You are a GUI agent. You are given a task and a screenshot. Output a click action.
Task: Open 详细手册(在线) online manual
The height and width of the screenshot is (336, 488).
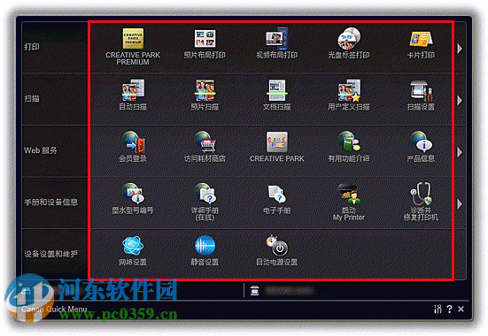tap(205, 194)
